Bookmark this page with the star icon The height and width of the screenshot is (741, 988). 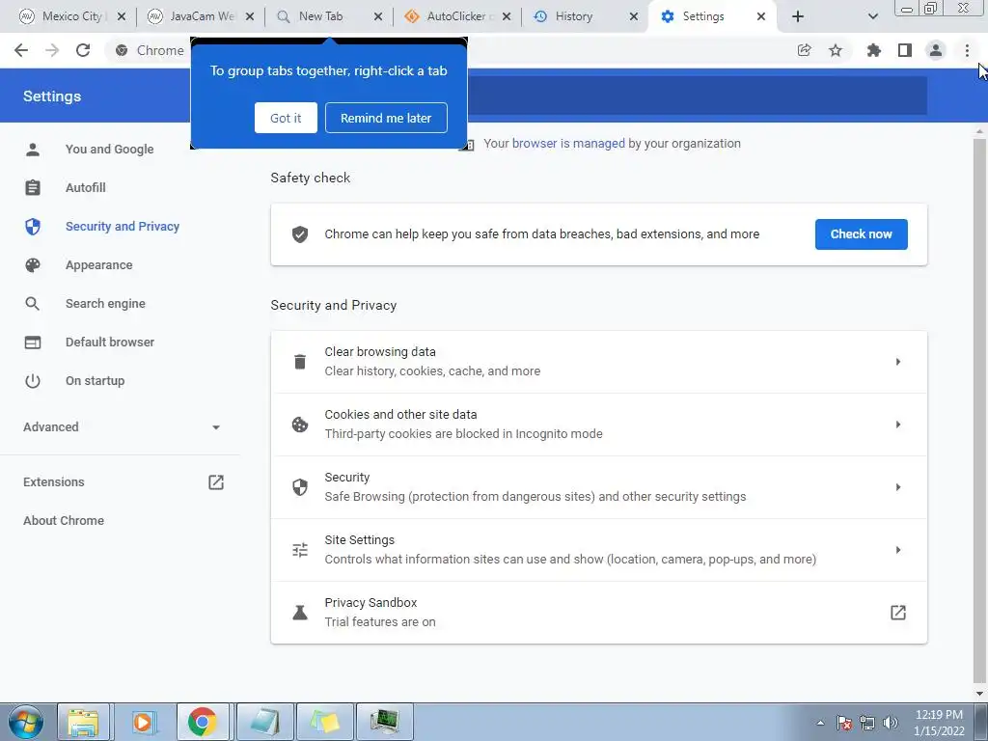(836, 50)
